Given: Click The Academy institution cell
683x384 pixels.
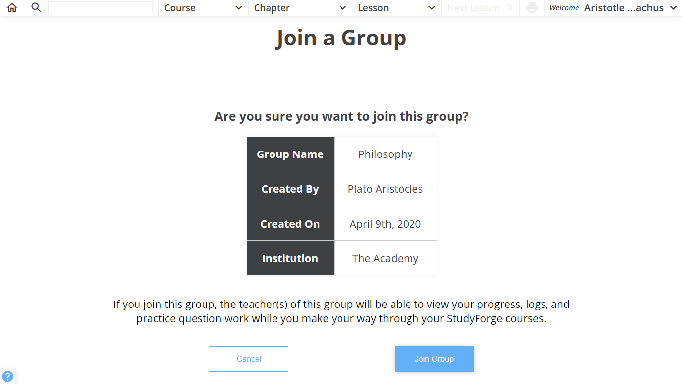Looking at the screenshot, I should coord(386,258).
